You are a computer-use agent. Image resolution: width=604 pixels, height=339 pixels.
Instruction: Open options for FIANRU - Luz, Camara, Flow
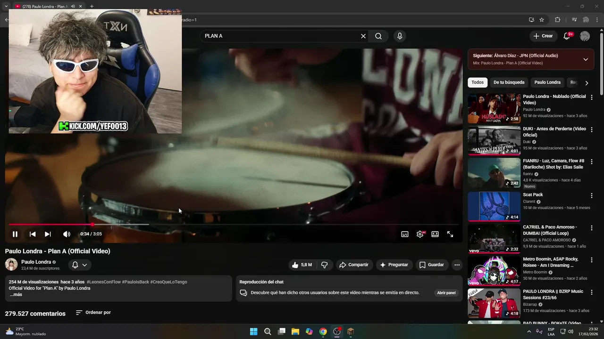pos(591,161)
